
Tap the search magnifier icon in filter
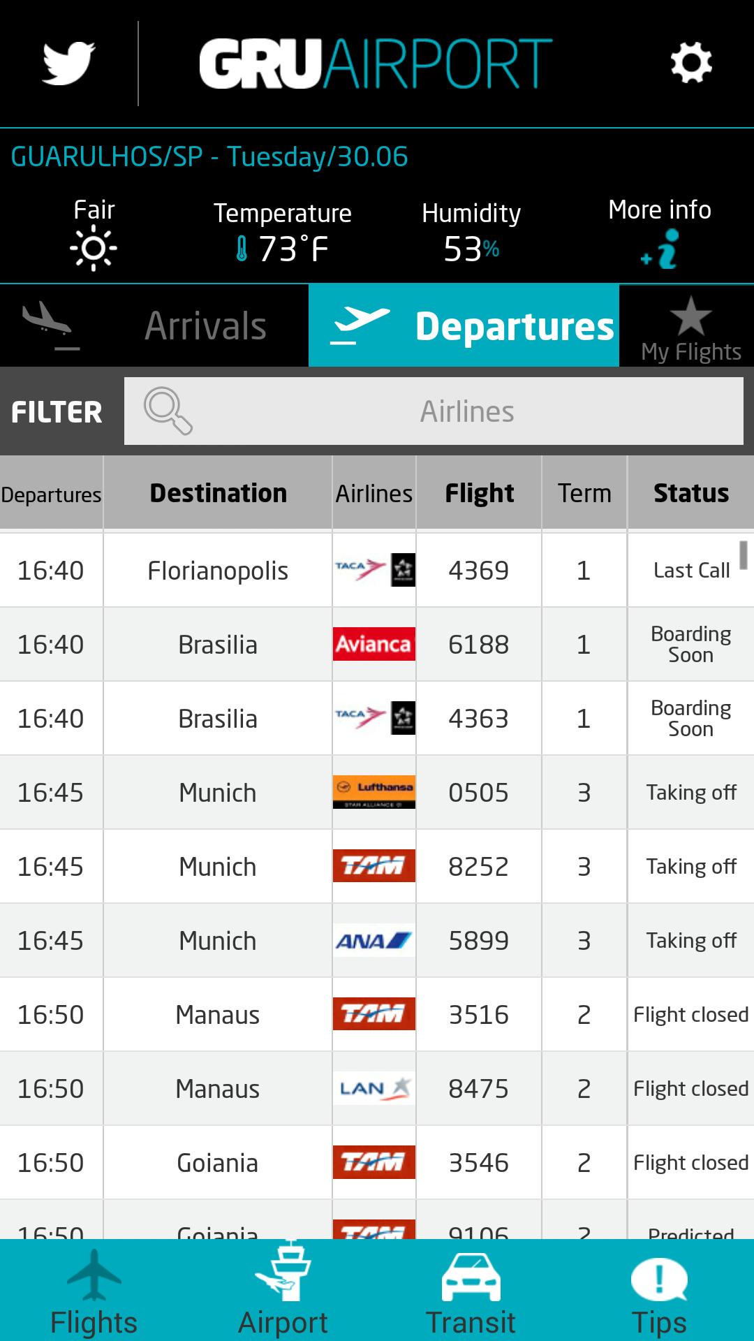[168, 411]
